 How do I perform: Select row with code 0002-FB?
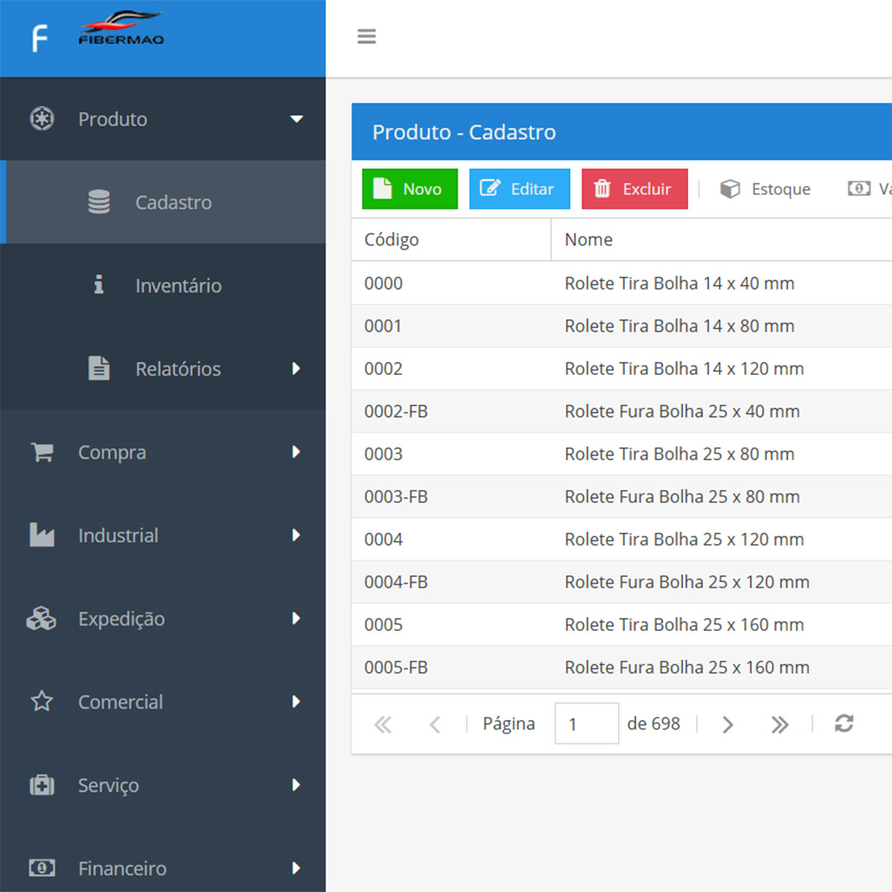pyautogui.click(x=622, y=410)
